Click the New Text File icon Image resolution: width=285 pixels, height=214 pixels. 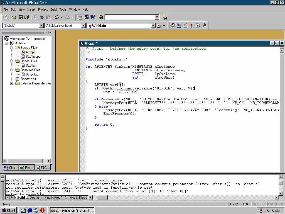(6, 17)
